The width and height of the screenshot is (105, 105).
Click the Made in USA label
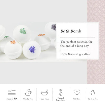(12, 99)
